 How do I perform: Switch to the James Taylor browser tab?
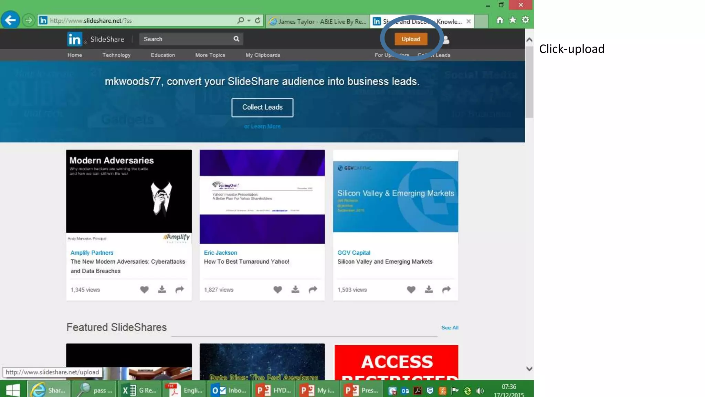[x=318, y=21]
